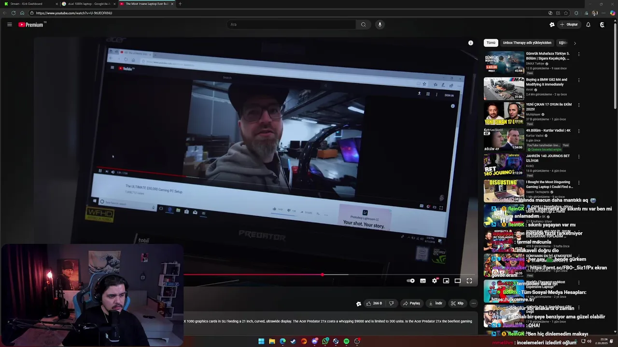Open the account avatar menu
The width and height of the screenshot is (618, 347).
(602, 25)
